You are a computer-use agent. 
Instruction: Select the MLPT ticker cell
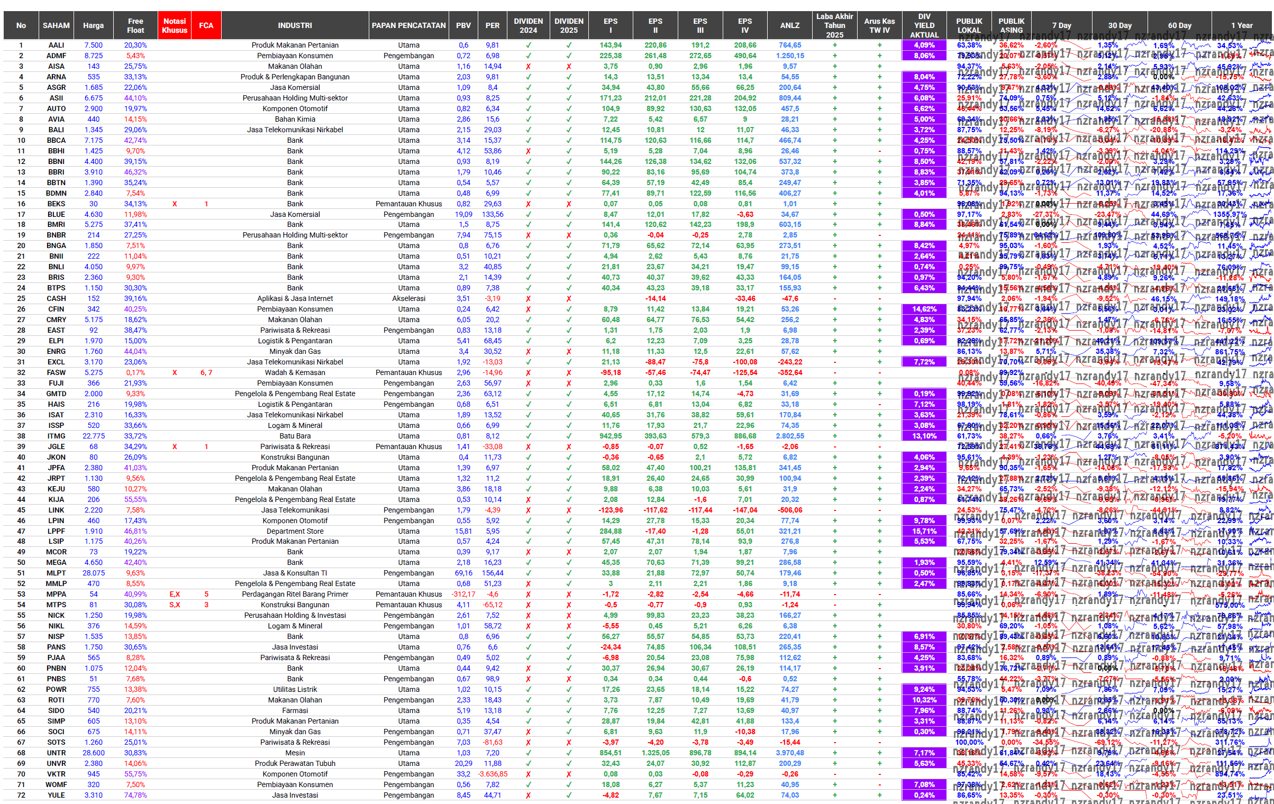[56, 573]
